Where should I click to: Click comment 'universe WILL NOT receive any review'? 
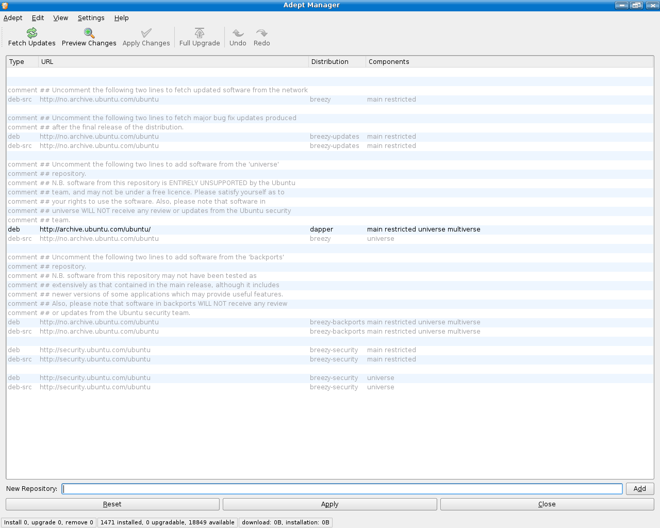click(x=165, y=211)
